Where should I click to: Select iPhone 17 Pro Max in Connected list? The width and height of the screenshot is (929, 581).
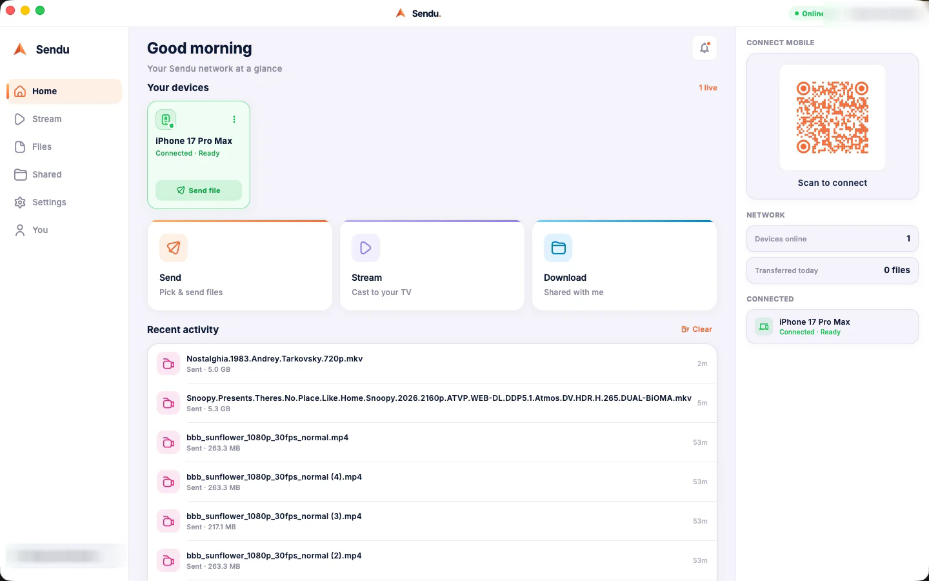point(832,327)
